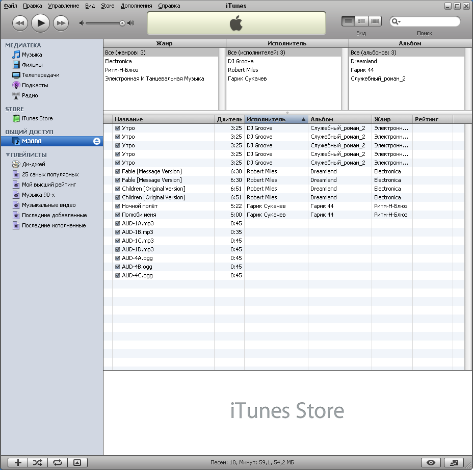
Task: Toggle repeat mode
Action: (58, 462)
